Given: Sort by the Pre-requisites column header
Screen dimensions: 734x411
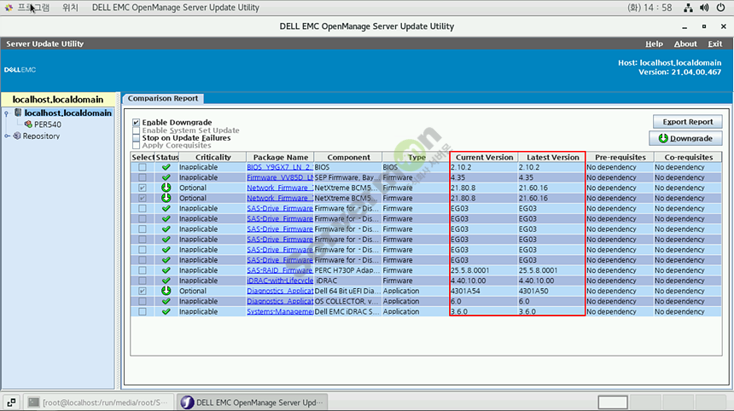Looking at the screenshot, I should click(620, 157).
